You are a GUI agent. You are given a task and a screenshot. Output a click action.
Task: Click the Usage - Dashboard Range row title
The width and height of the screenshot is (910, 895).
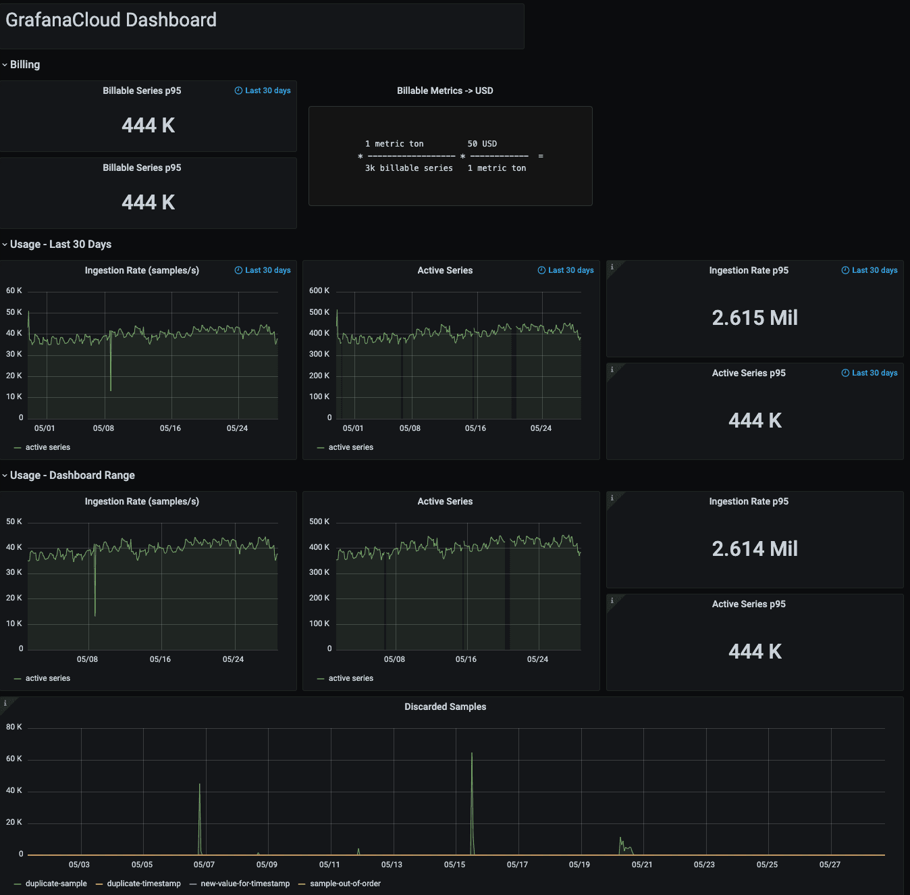72,476
